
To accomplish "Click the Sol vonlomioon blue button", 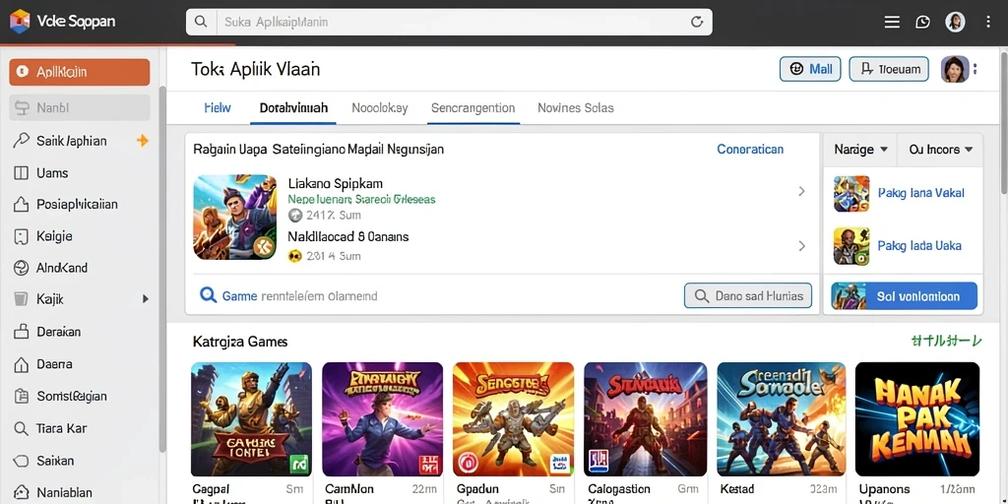I will (904, 296).
